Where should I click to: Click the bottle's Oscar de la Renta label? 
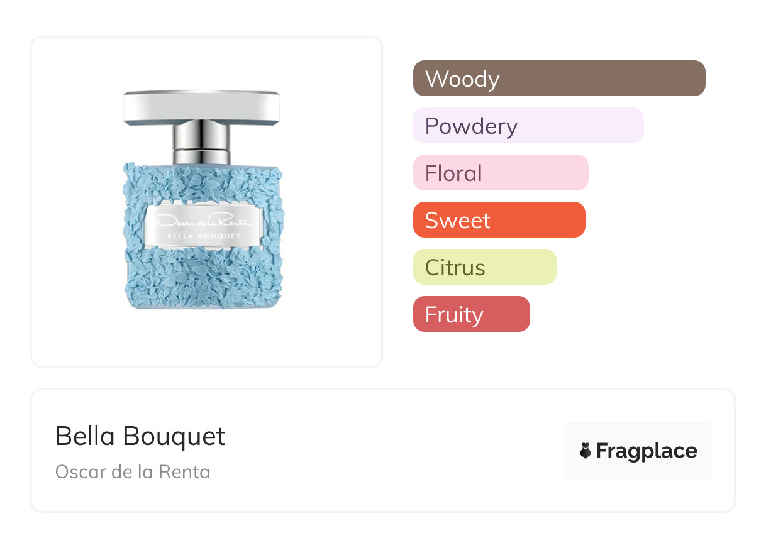[204, 226]
